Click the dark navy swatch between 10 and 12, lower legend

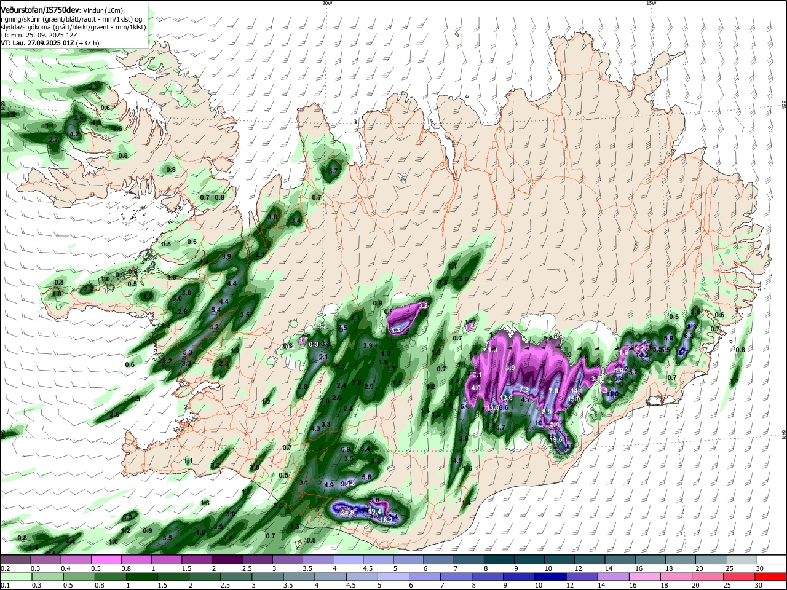click(x=551, y=576)
